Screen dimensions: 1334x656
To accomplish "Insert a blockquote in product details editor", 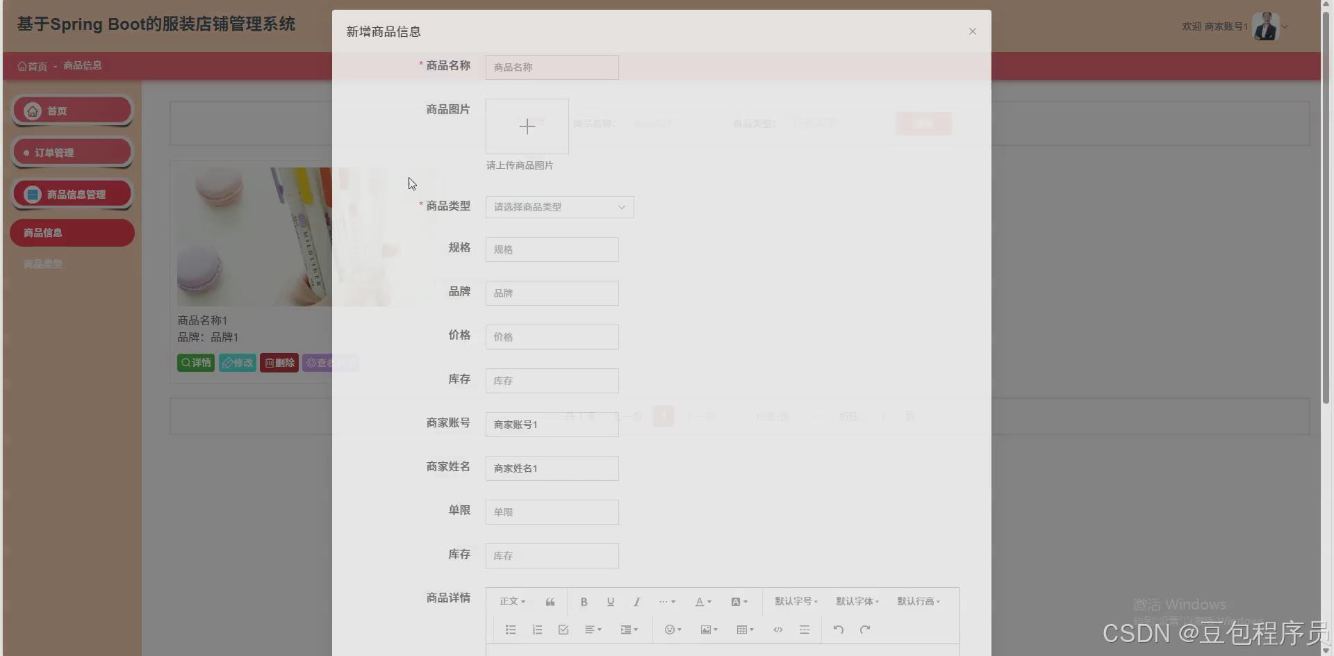I will coord(550,601).
